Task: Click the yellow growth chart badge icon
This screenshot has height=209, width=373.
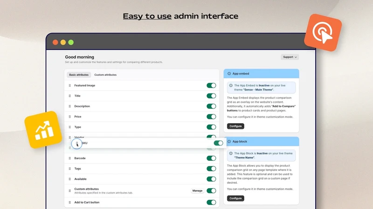Action: coord(43,130)
